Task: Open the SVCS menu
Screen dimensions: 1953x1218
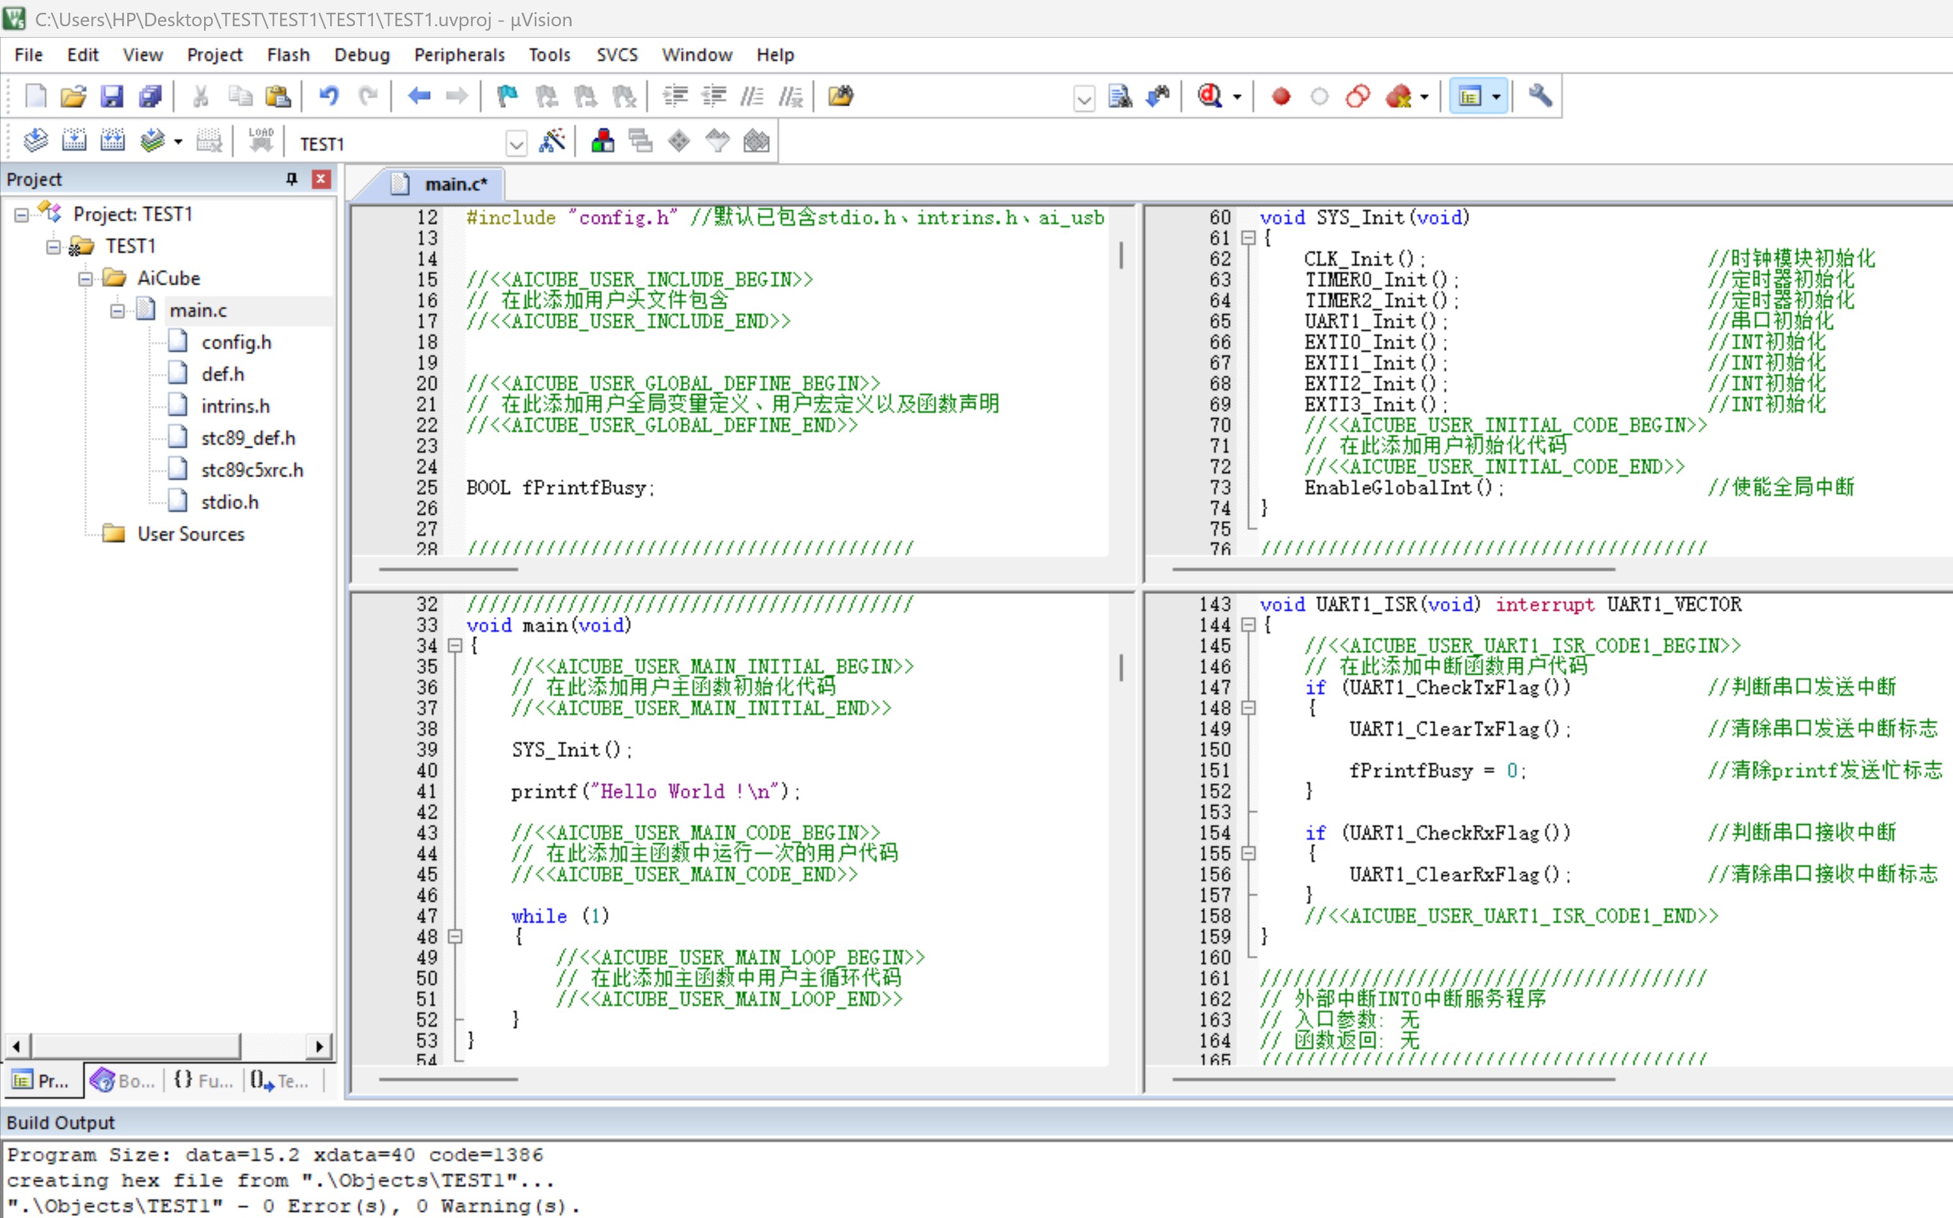Action: click(617, 55)
